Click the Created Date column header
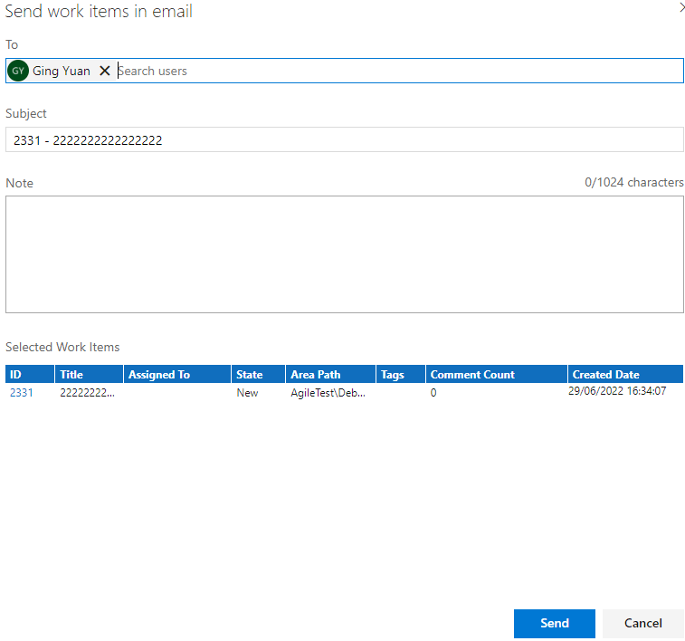 coord(625,375)
